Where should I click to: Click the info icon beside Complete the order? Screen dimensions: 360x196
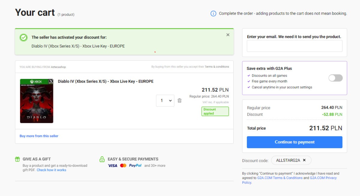pyautogui.click(x=213, y=13)
